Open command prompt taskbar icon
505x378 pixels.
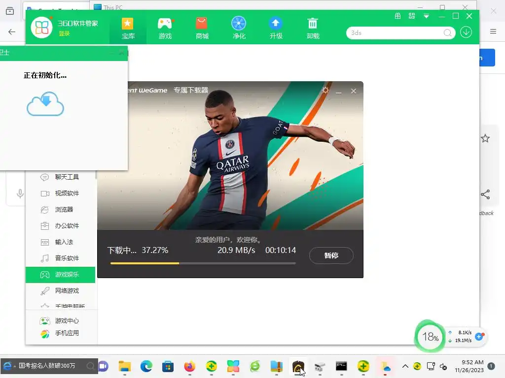pos(341,366)
